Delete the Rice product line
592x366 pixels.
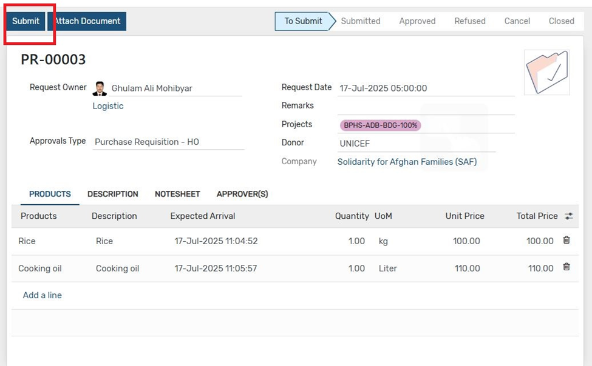pyautogui.click(x=566, y=240)
